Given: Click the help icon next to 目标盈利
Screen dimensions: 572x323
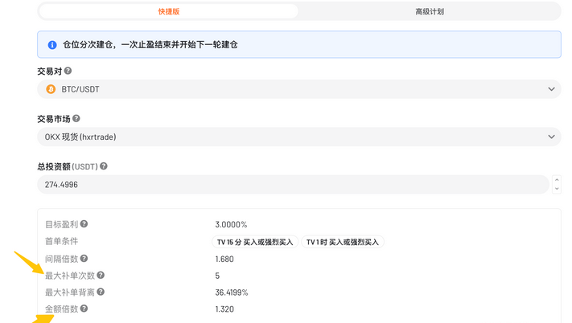Looking at the screenshot, I should [x=84, y=224].
